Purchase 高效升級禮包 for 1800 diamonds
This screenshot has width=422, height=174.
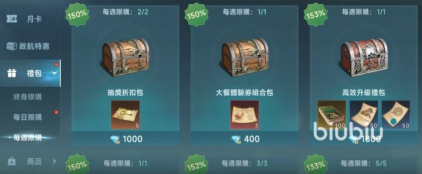point(365,139)
